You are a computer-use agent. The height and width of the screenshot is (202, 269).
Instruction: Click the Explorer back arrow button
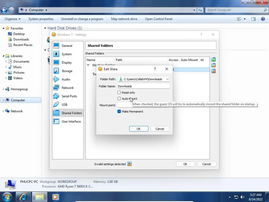[4, 10]
